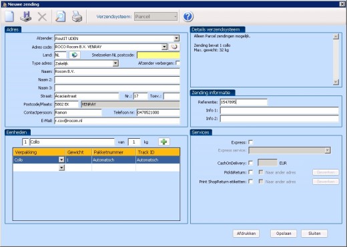Image resolution: width=347 pixels, height=247 pixels.
Task: Toggle Naar ander adres beside ShopReturn
Action: tap(261, 182)
